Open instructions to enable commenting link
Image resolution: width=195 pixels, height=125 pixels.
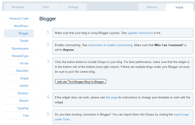click(110, 45)
